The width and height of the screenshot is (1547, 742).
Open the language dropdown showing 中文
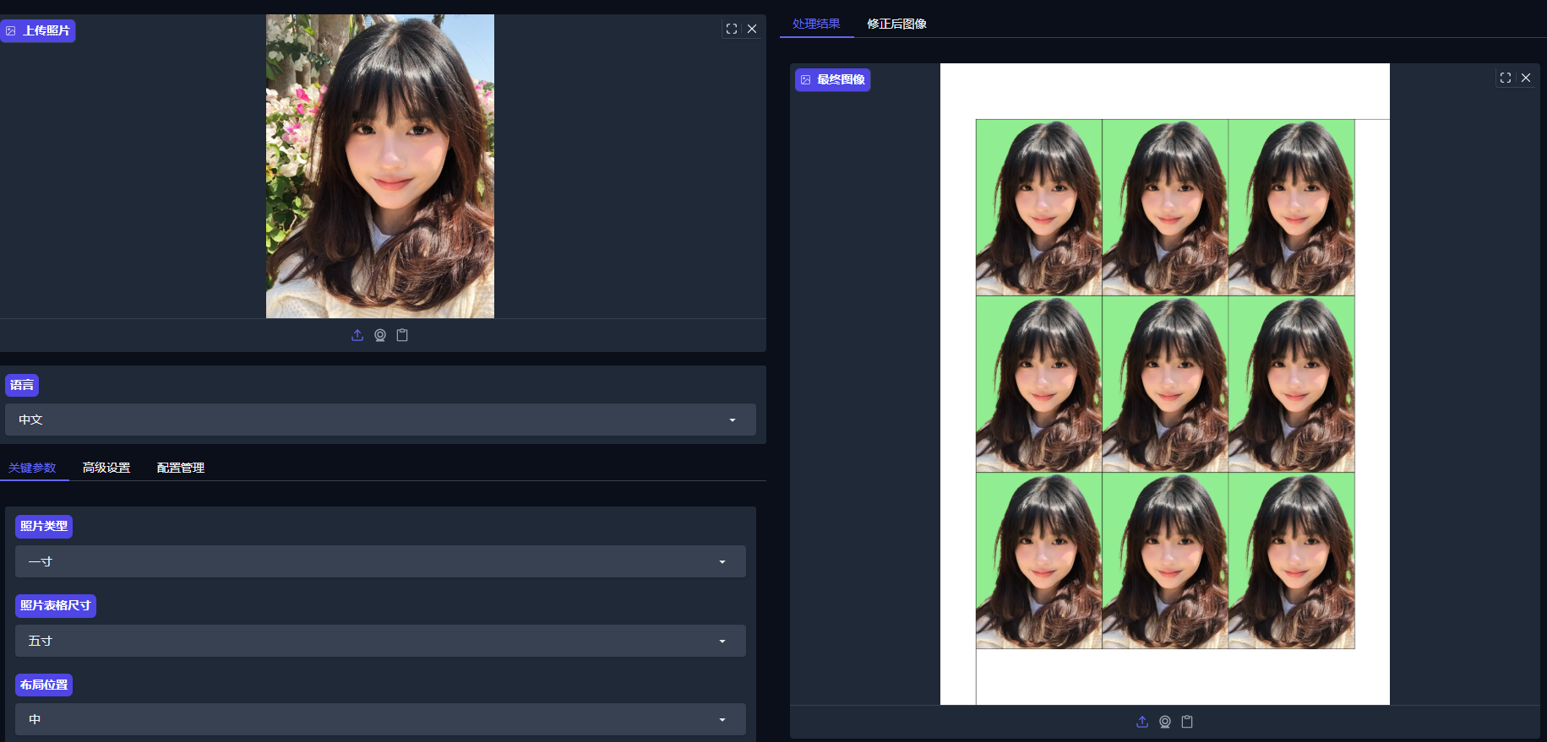click(x=380, y=420)
